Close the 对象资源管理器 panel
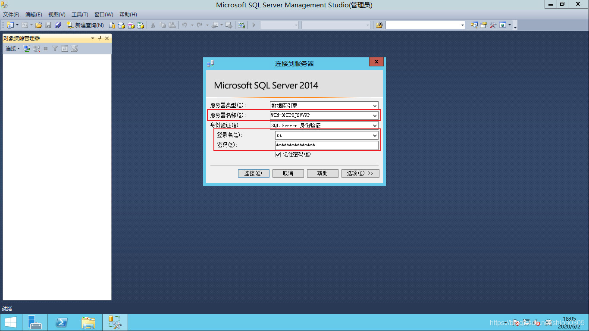 tap(107, 38)
